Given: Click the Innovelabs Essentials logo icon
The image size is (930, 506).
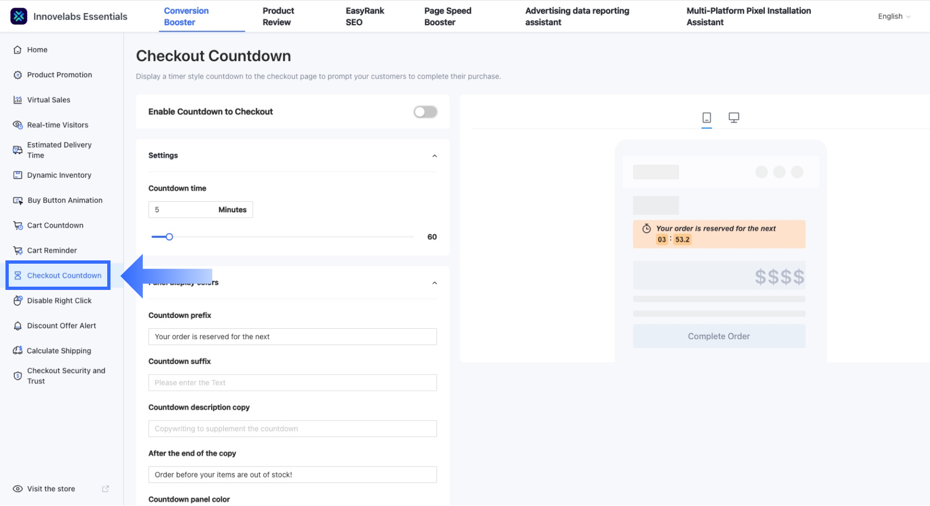Looking at the screenshot, I should pyautogui.click(x=19, y=16).
